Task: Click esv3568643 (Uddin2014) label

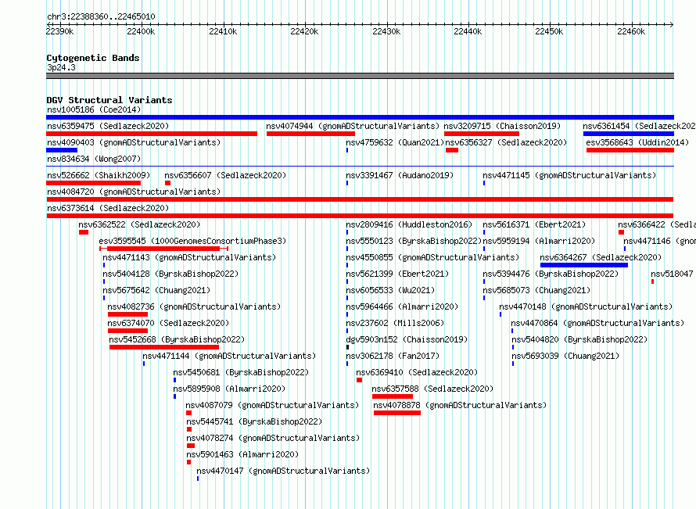Action: pos(637,142)
